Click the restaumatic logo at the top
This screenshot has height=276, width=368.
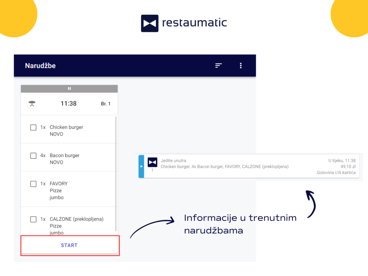click(x=184, y=23)
